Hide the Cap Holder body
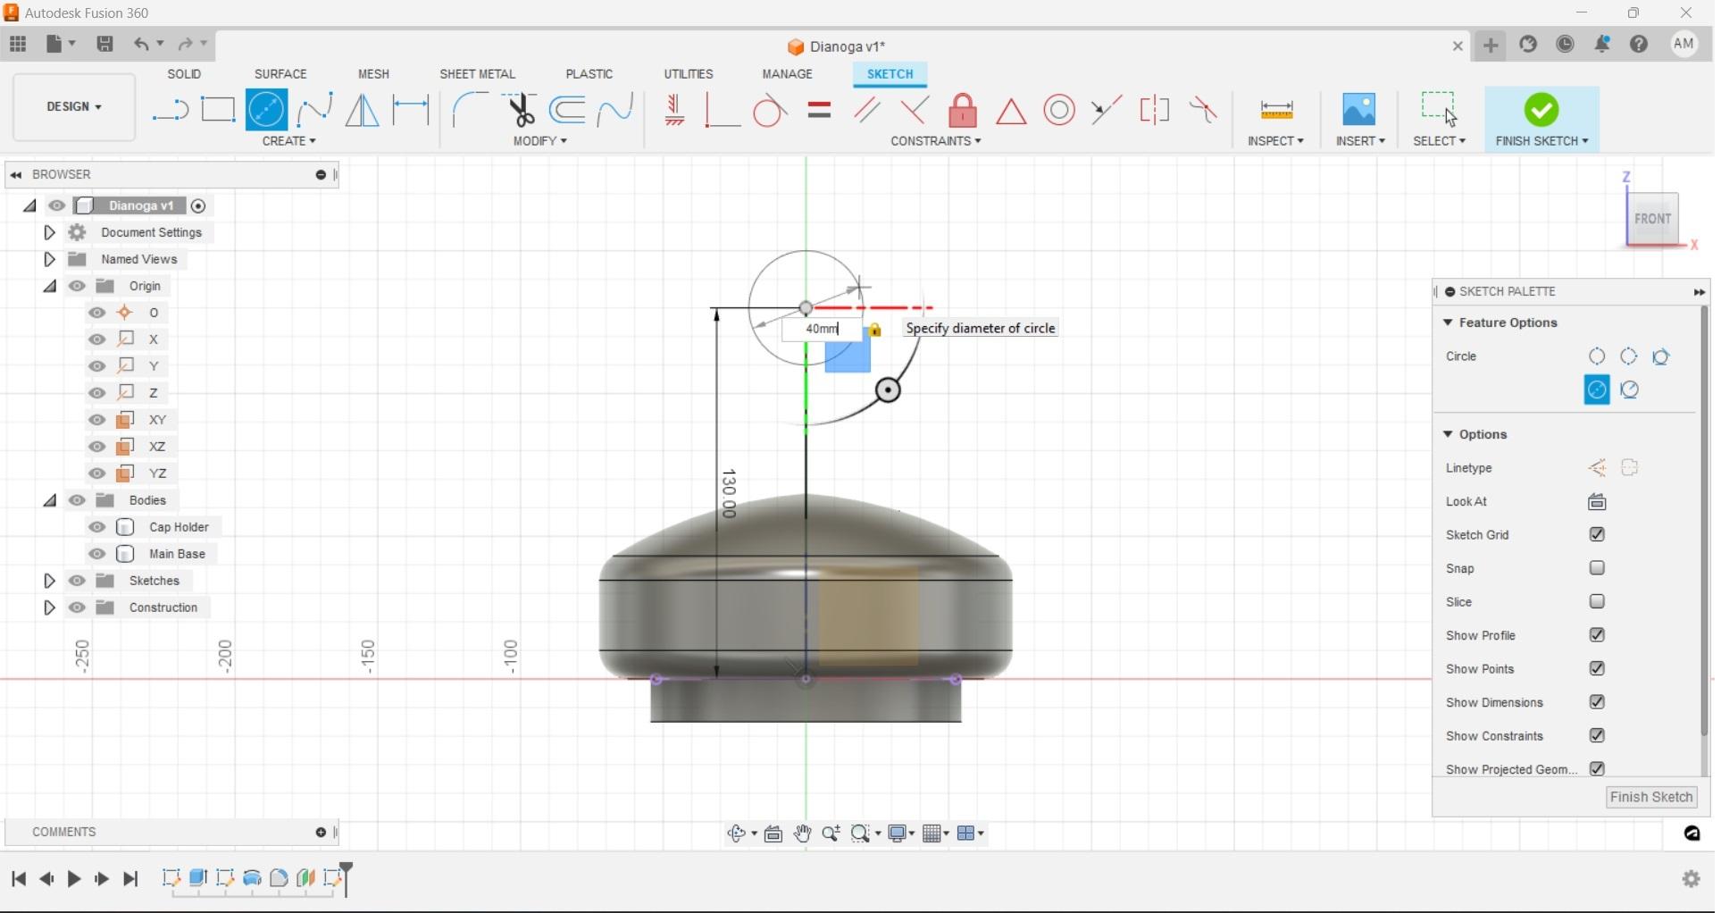This screenshot has width=1721, height=913. click(97, 529)
